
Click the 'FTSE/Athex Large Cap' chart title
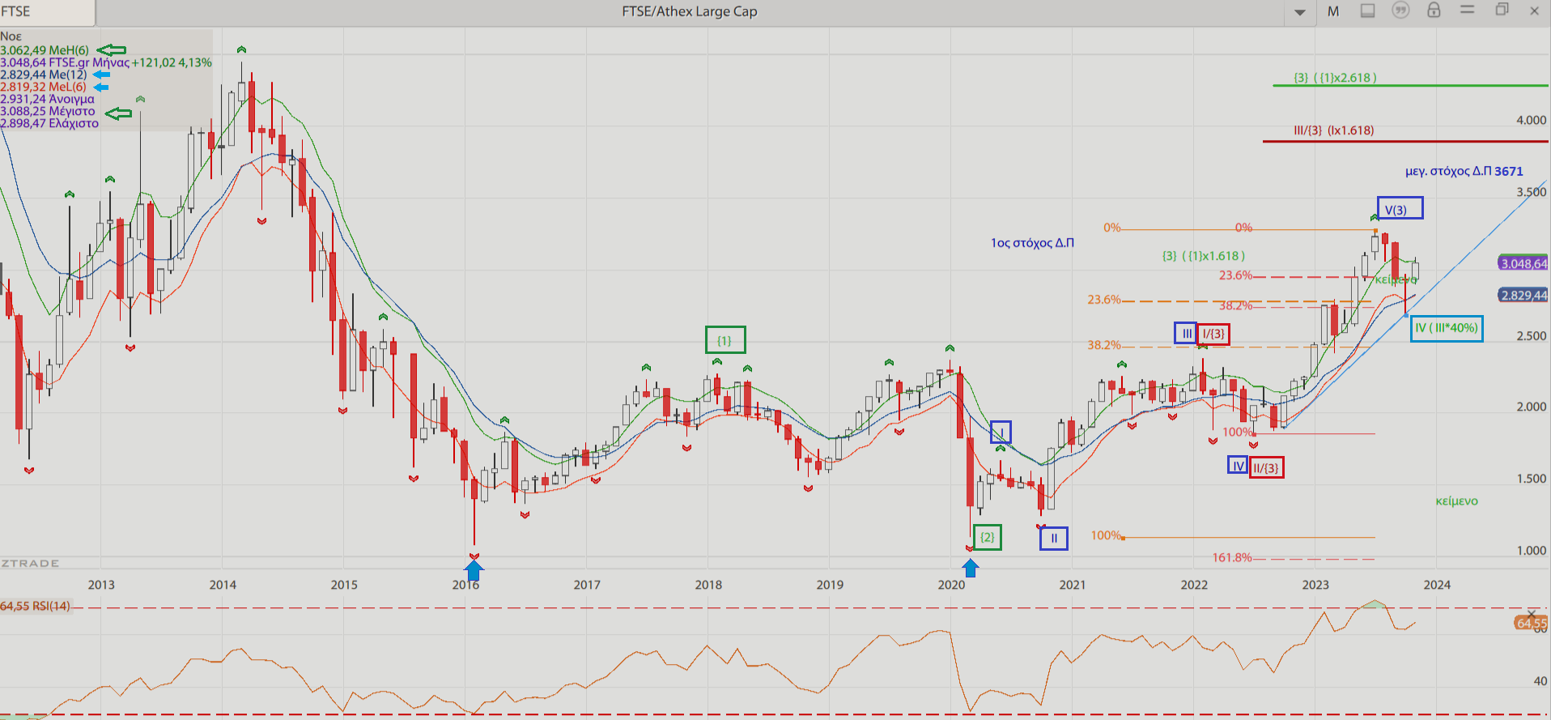tap(690, 11)
